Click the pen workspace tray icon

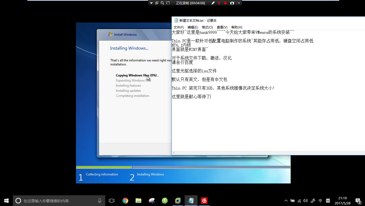click(x=313, y=201)
